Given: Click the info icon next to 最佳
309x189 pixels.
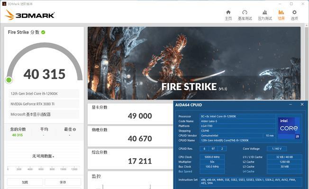Looking at the screenshot, I should pos(74,129).
